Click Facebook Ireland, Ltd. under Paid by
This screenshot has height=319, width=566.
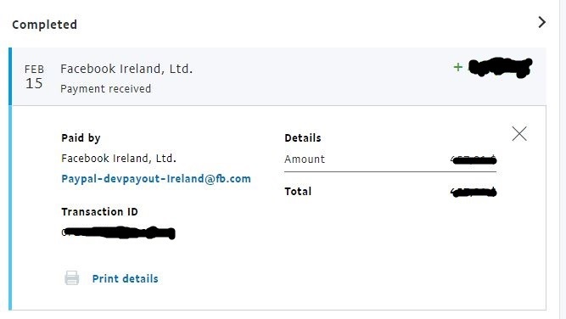tap(119, 159)
